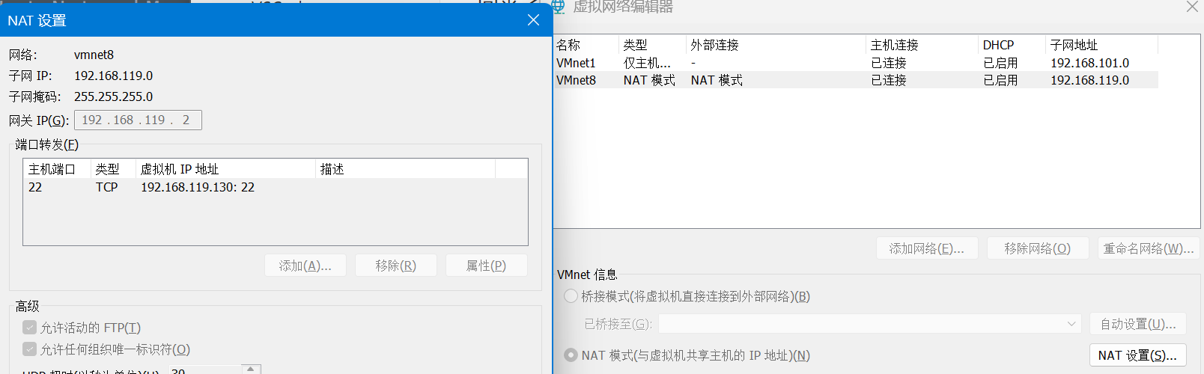The height and width of the screenshot is (374, 1204).
Task: Toggle 允许活动的 FTP checkbox
Action: 30,328
